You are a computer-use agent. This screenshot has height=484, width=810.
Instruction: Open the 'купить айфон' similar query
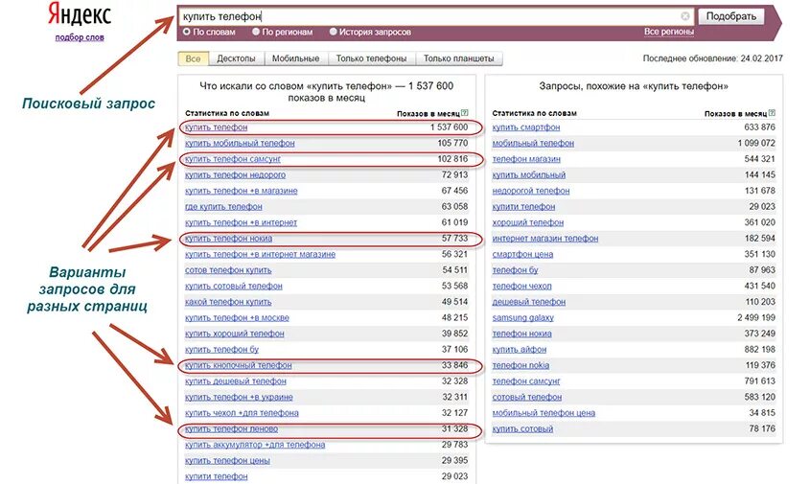(520, 350)
